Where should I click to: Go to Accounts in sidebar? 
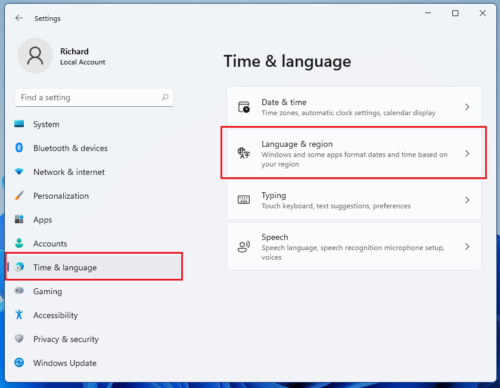point(50,244)
